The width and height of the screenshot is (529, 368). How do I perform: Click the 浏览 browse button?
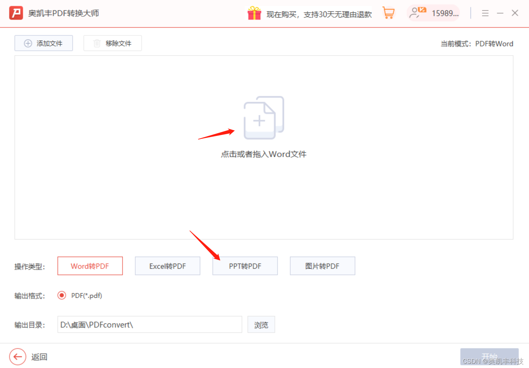[261, 325]
